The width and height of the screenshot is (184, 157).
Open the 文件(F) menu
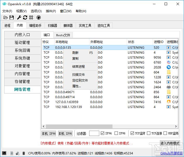point(7,11)
